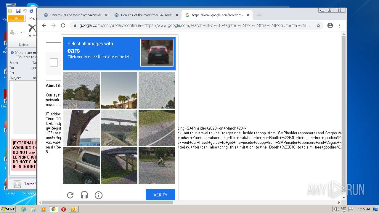Select captcha tile with grassy roadside slope

157,128
